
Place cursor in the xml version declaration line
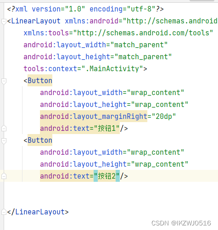(85, 9)
